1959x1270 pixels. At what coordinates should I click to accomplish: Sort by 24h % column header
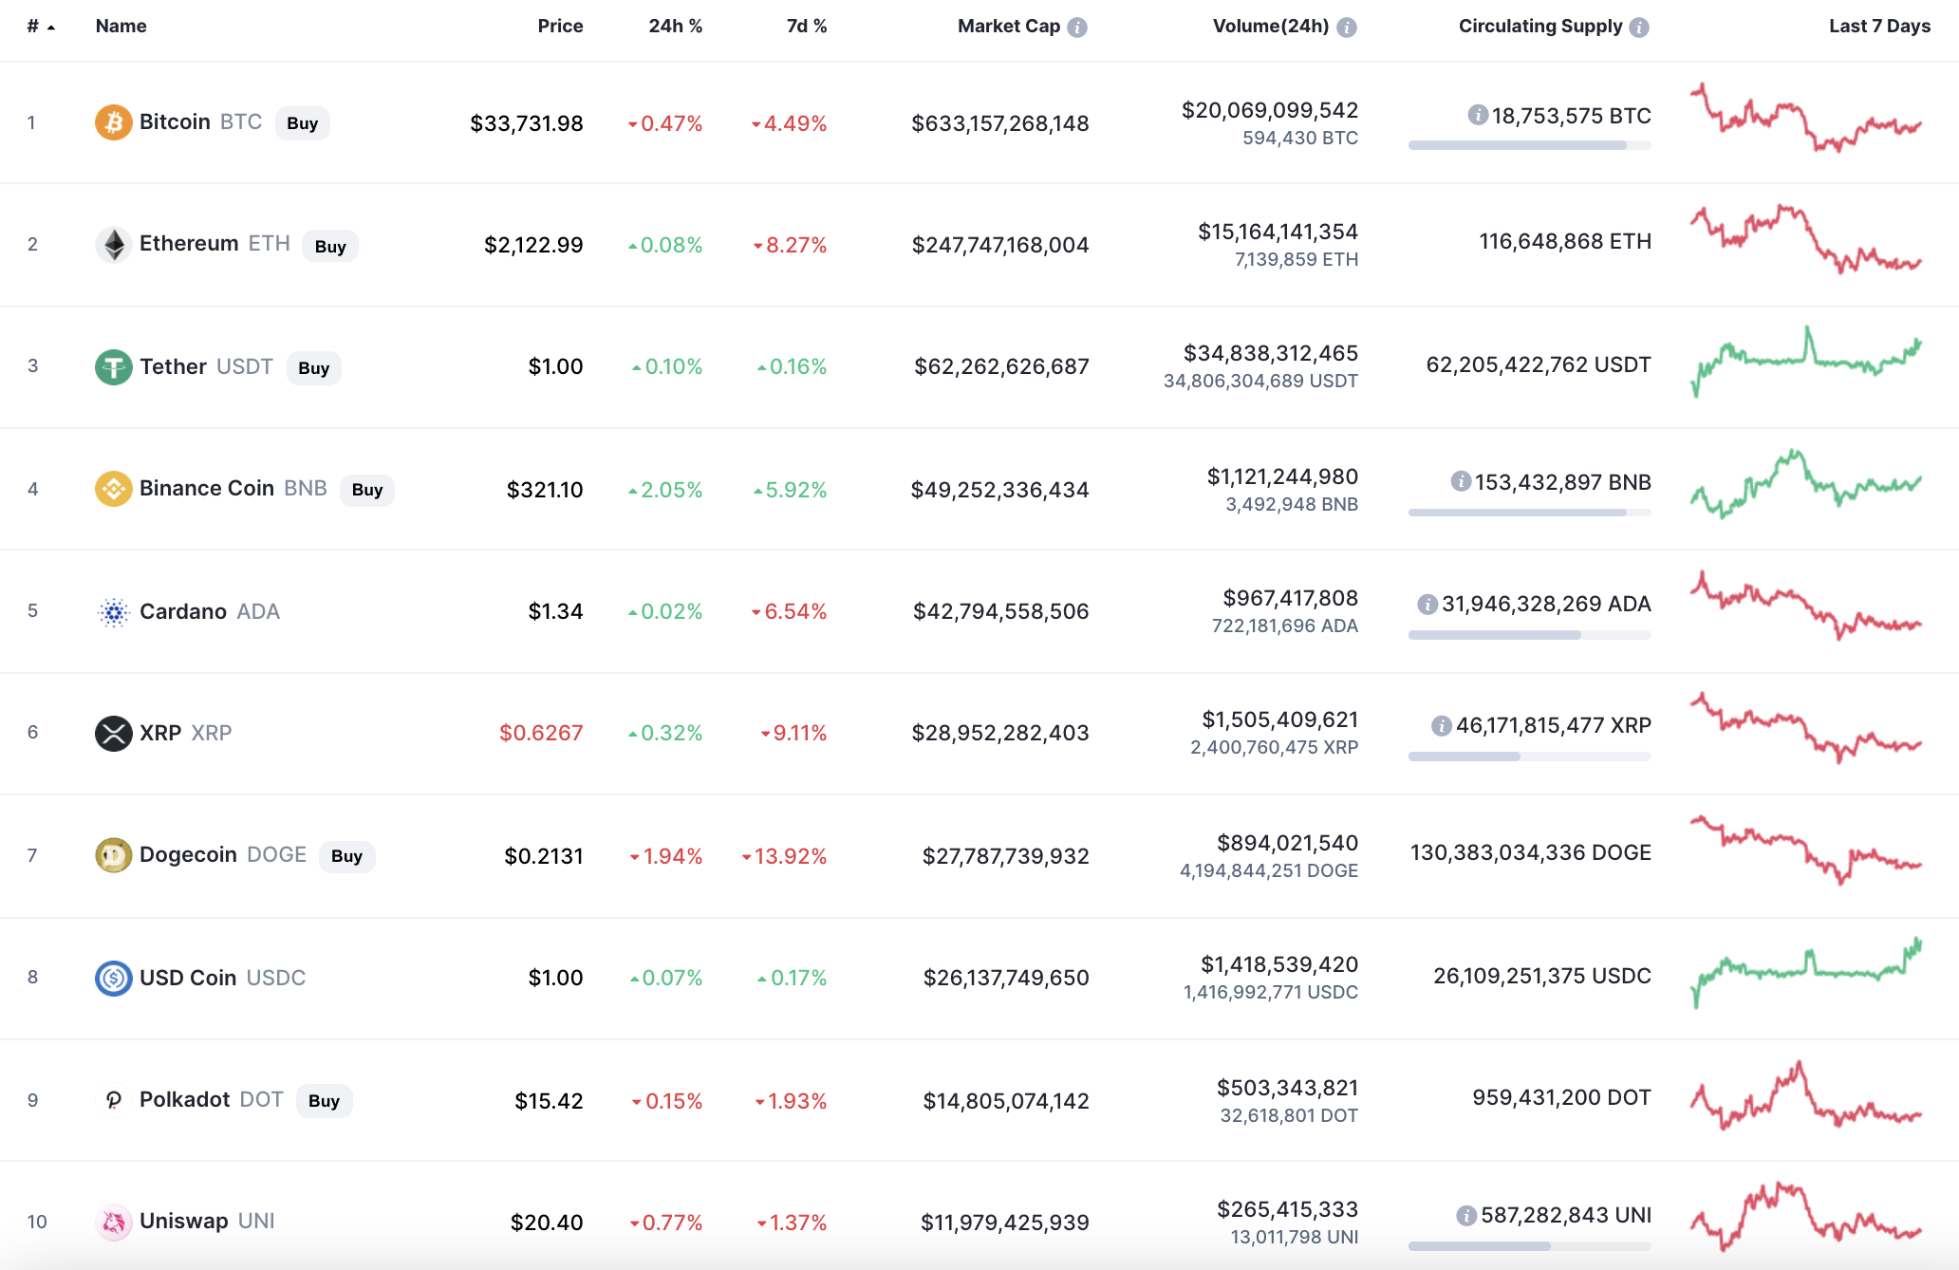click(x=675, y=27)
